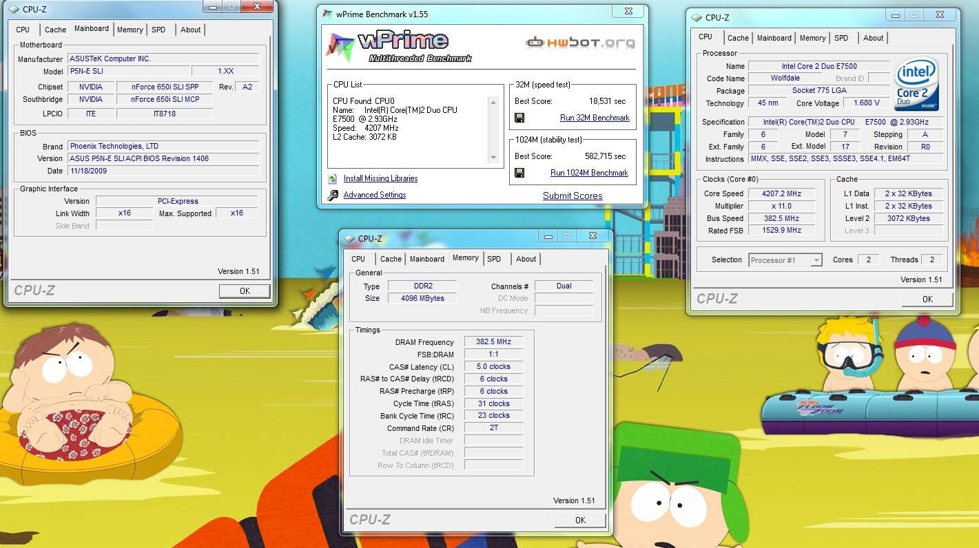Click Submit Scores link
This screenshot has height=548, width=979.
573,196
